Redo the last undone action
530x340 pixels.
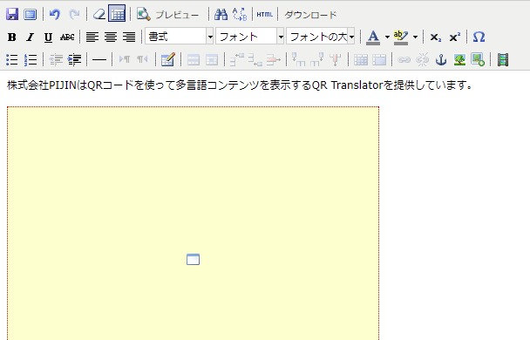74,14
